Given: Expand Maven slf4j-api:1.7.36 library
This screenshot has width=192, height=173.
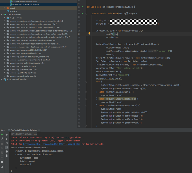Looking at the screenshot, I should click(x=4, y=73).
